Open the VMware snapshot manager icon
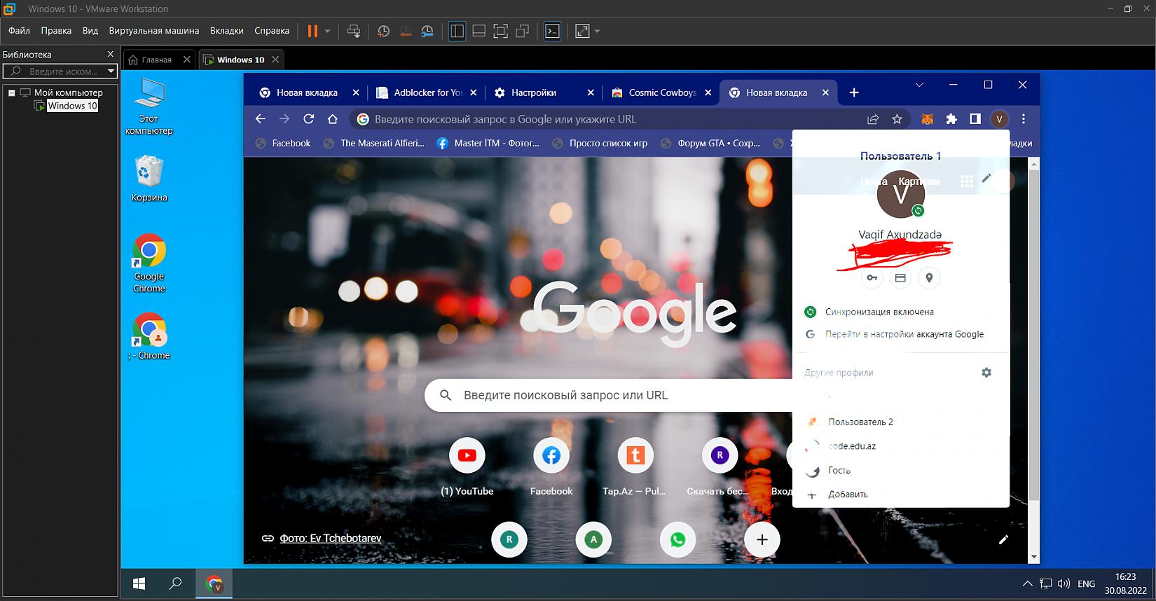This screenshot has height=601, width=1156. (x=427, y=31)
